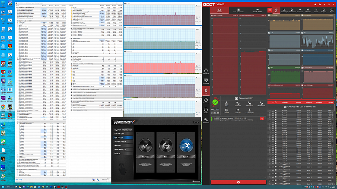The height and width of the screenshot is (189, 337).
Task: Click the Большой data set option icon
Action: [238, 104]
